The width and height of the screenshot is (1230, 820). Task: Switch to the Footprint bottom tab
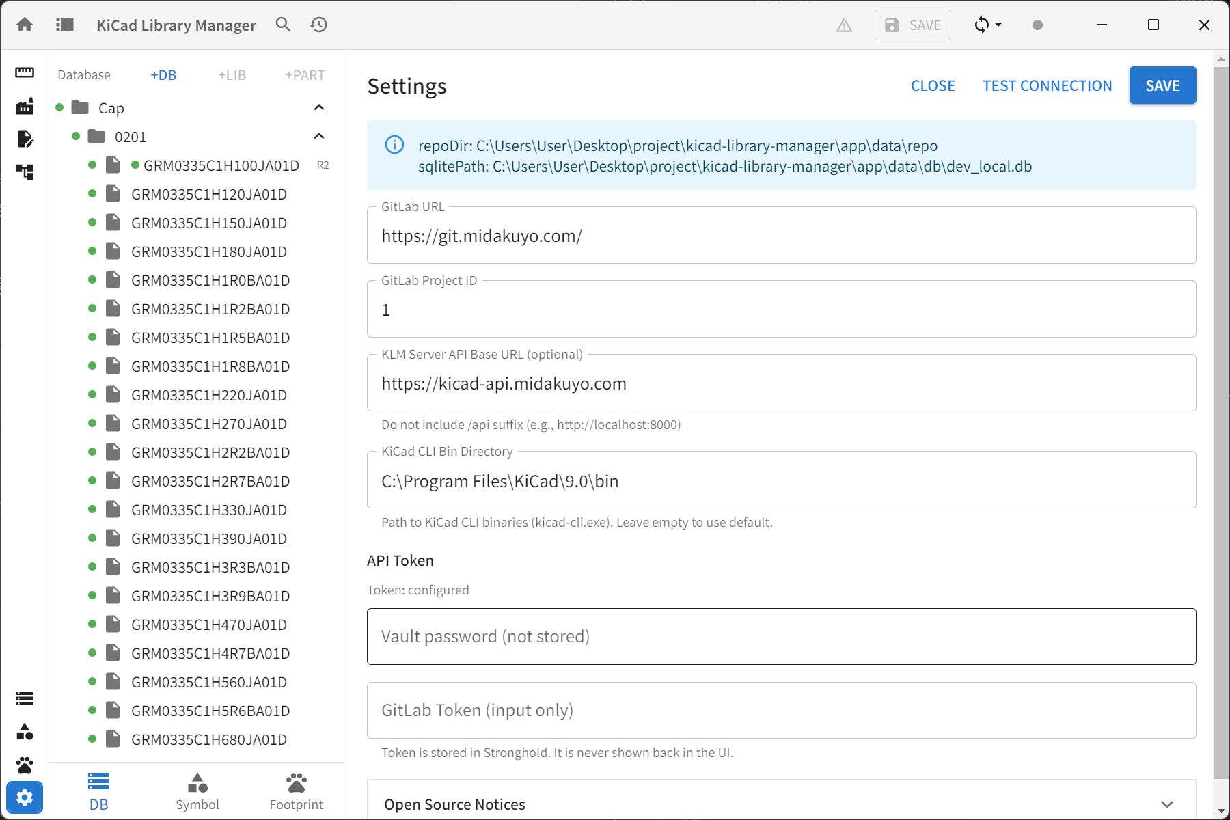297,791
